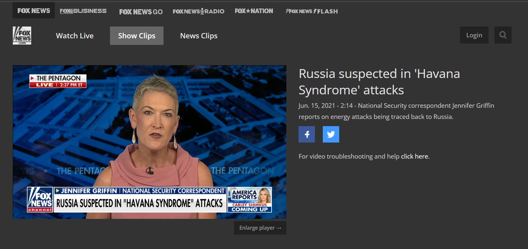Open Fox News Flash
Image resolution: width=528 pixels, height=249 pixels.
(x=312, y=11)
